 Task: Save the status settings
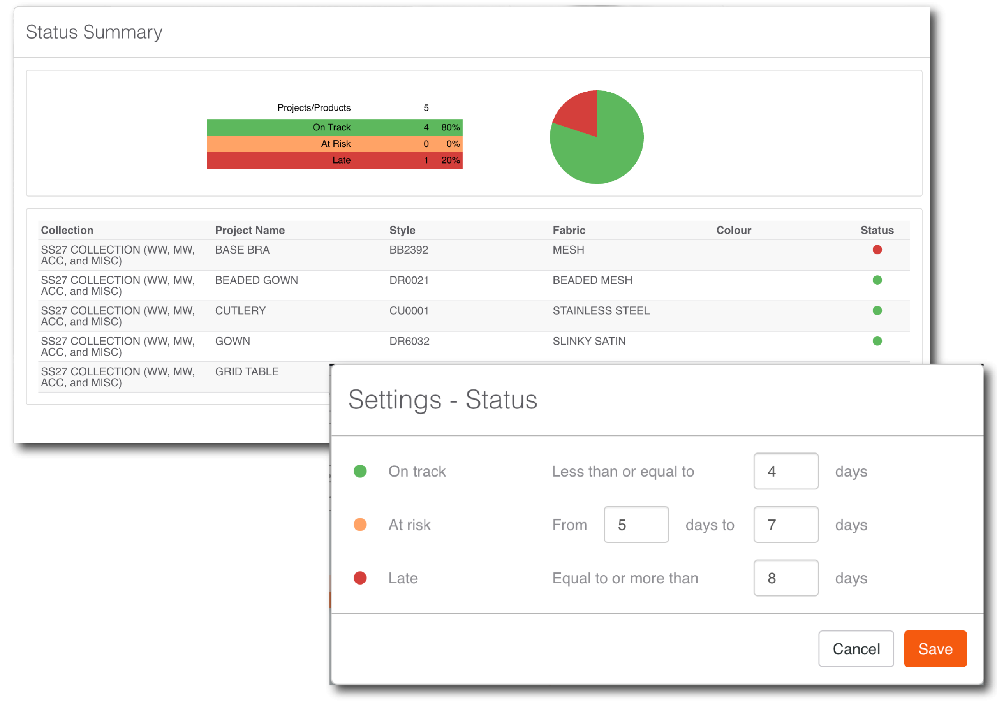tap(935, 649)
